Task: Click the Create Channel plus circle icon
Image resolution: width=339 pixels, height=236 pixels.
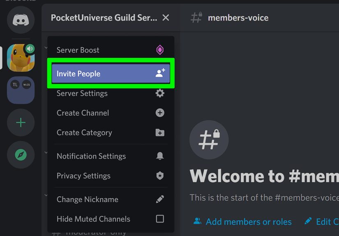Action: (x=160, y=113)
